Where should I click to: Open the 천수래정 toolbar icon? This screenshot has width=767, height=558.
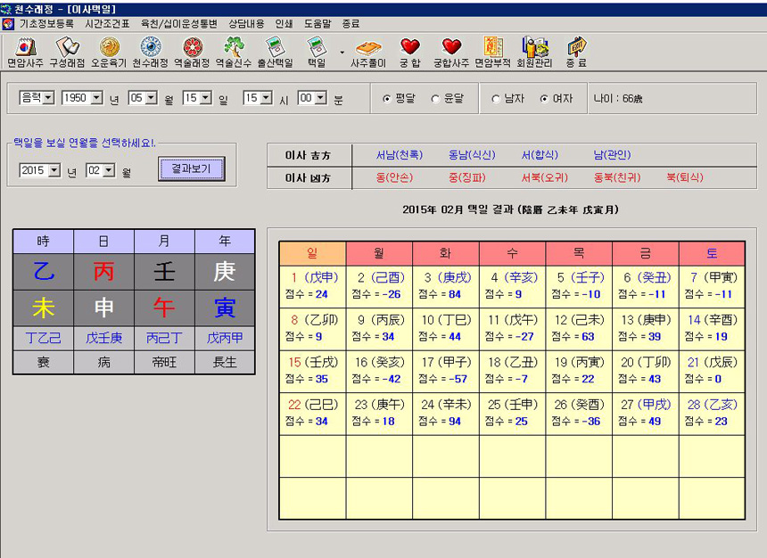[x=150, y=52]
